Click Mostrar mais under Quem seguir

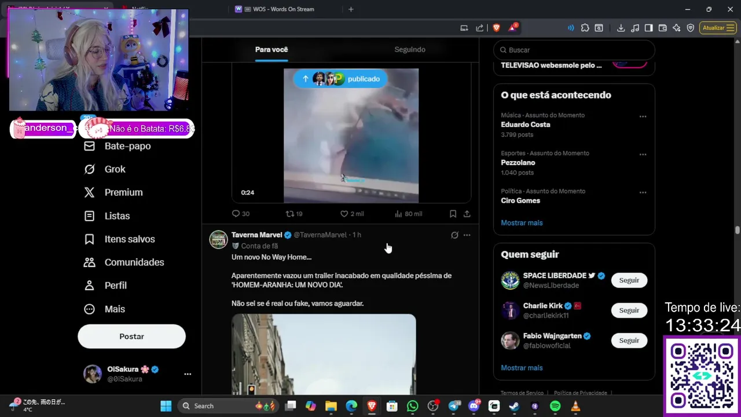522,368
